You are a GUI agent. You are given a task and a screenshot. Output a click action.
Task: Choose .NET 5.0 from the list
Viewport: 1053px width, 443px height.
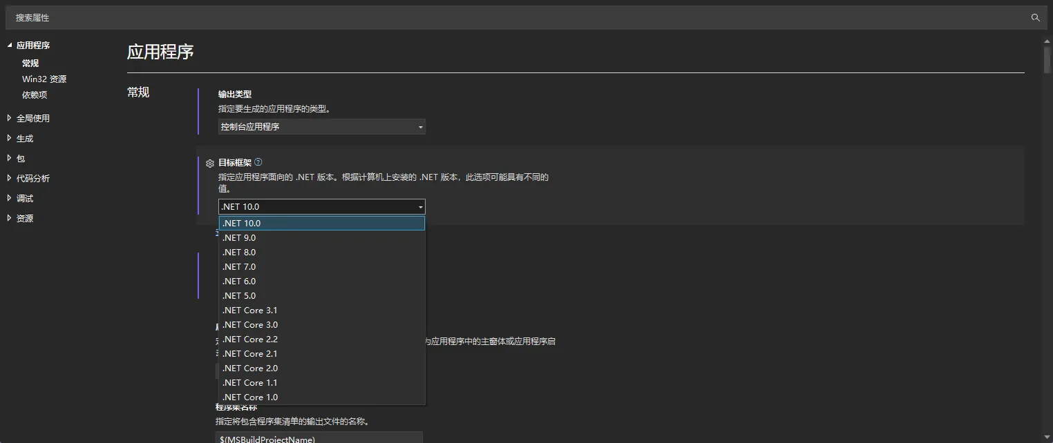coord(322,295)
